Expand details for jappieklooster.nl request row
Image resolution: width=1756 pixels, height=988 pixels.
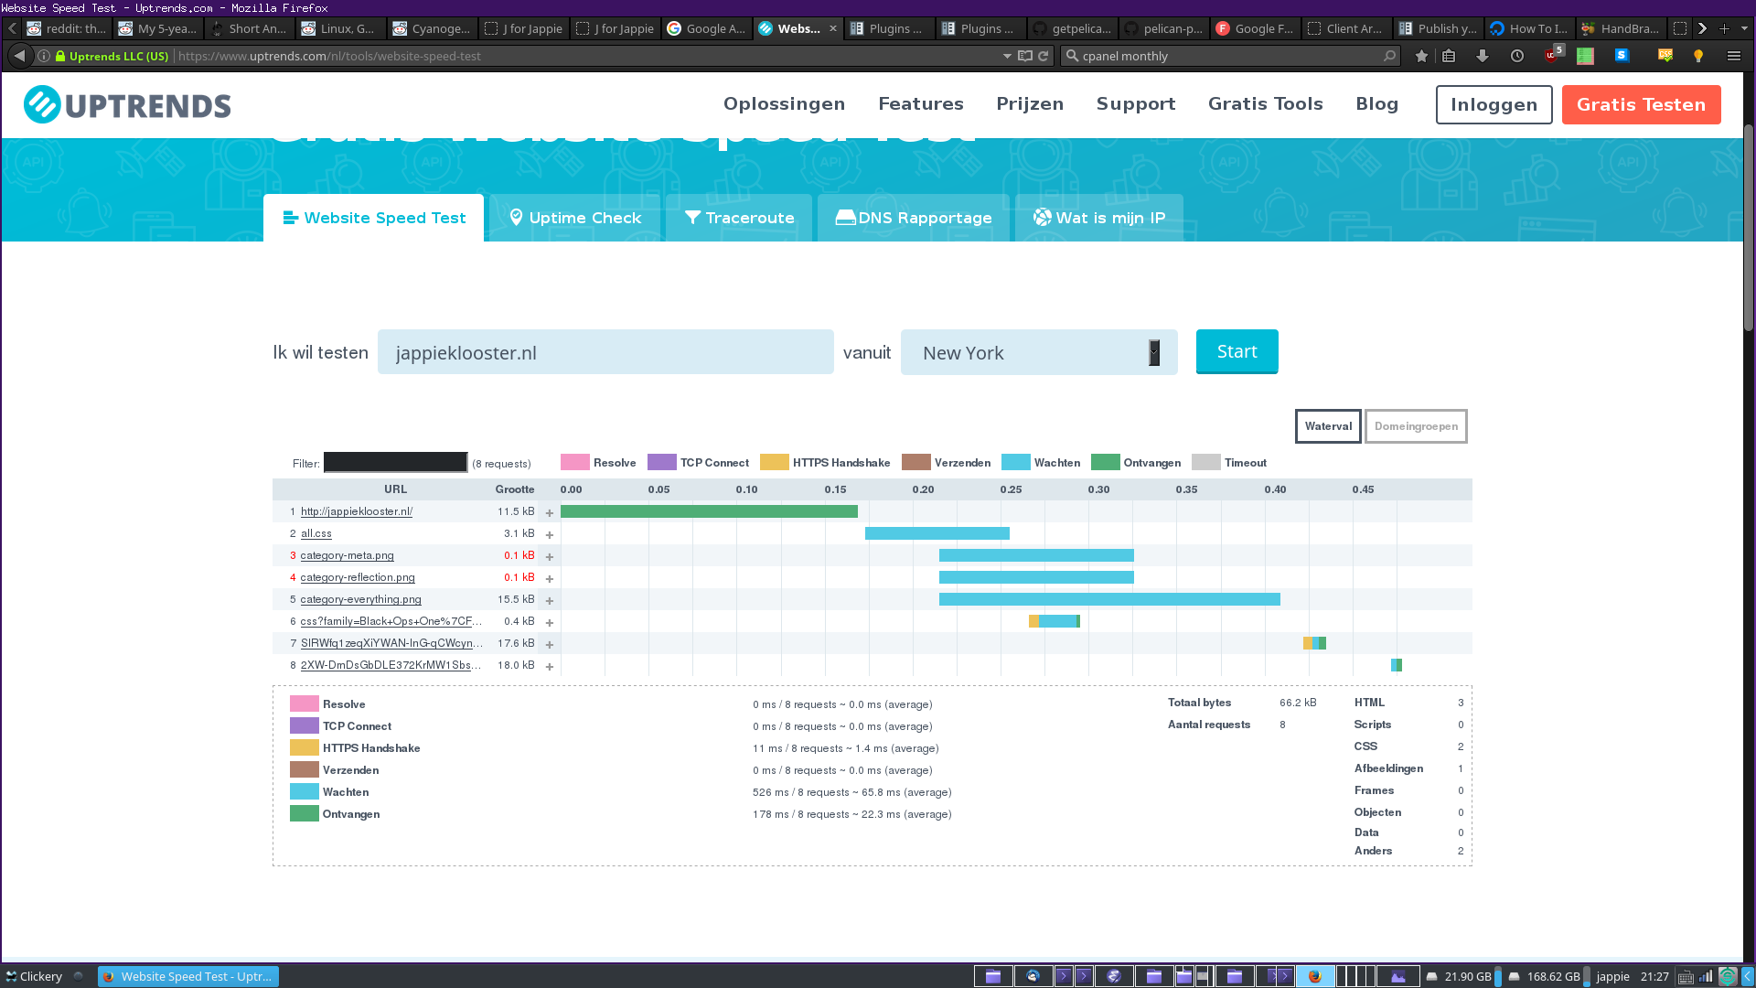pos(550,513)
